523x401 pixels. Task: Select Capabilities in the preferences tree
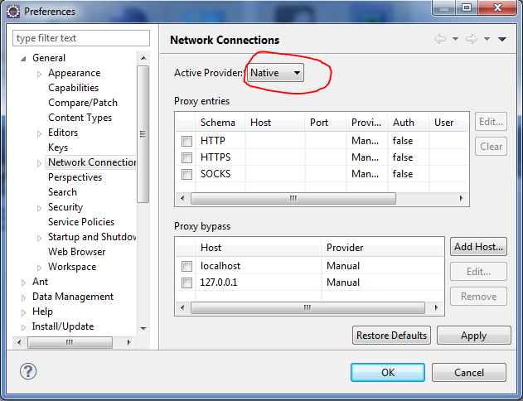tap(73, 88)
